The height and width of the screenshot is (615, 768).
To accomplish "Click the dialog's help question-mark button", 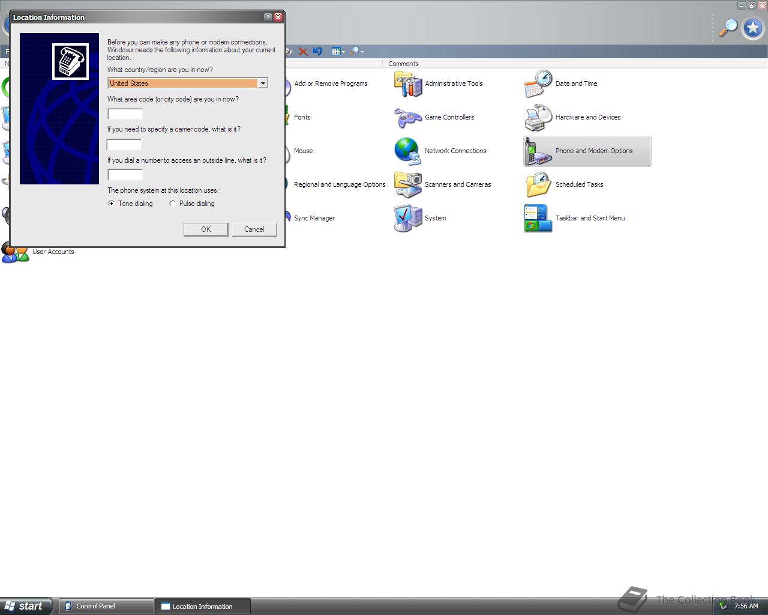I will coord(268,17).
